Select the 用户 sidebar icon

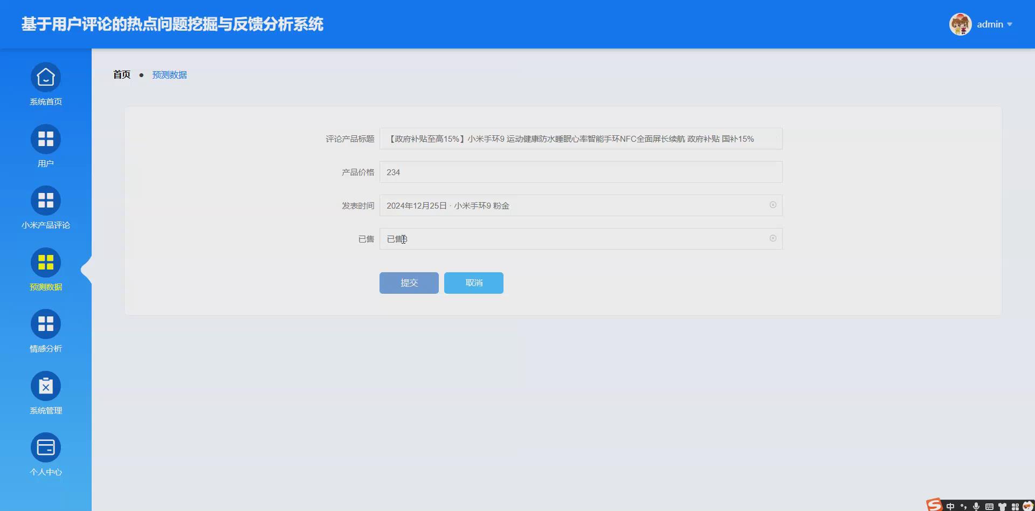[x=46, y=139]
